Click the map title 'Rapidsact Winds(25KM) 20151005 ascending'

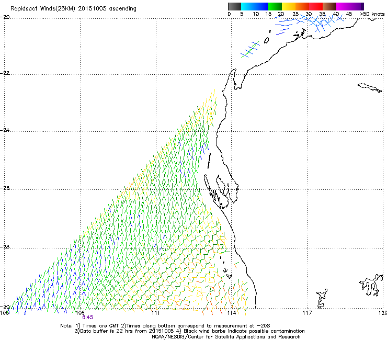coord(73,9)
